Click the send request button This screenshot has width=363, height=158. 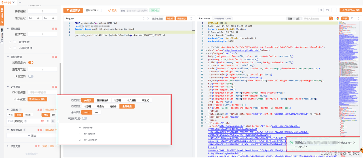coord(73,10)
